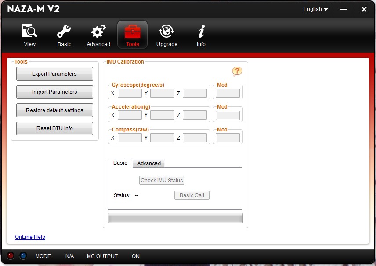Select the Basic calibration tab

[x=120, y=163]
